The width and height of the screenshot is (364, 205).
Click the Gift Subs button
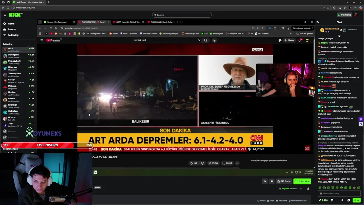coord(284,181)
